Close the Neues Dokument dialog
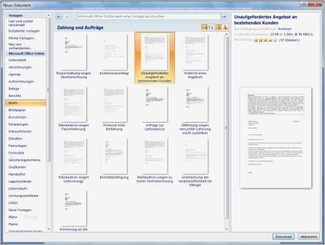 (315, 4)
